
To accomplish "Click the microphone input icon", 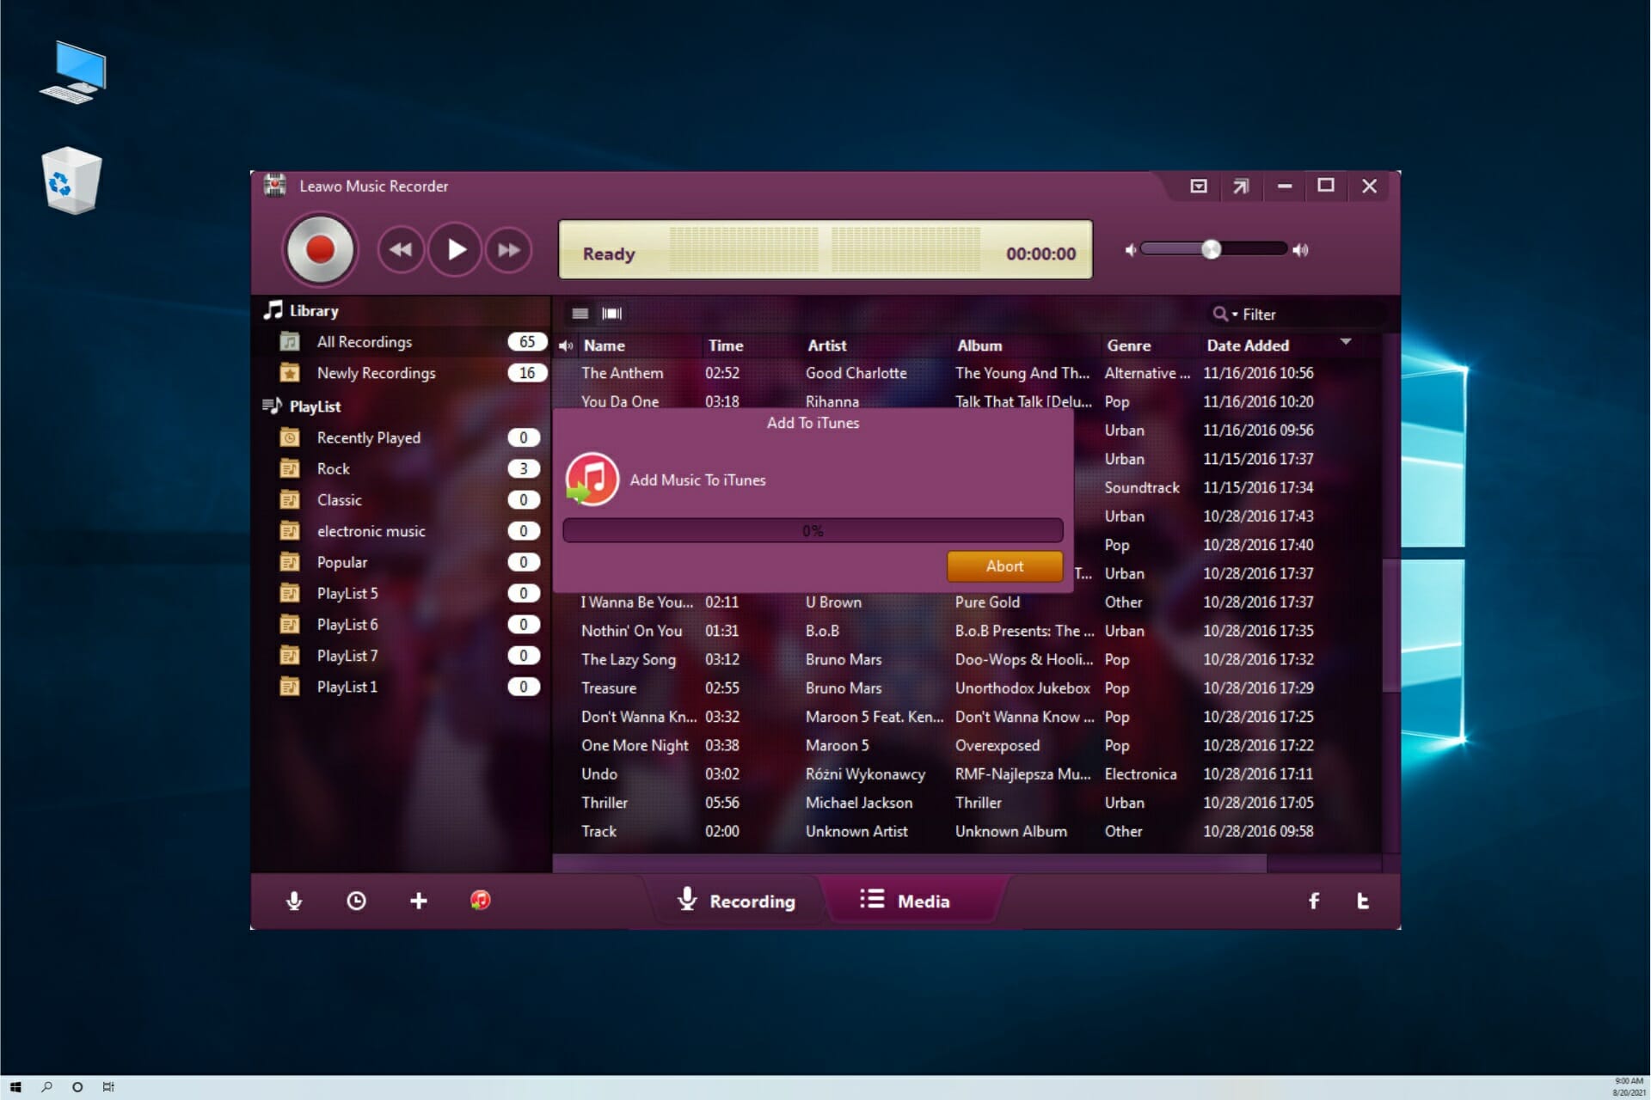I will pyautogui.click(x=293, y=900).
